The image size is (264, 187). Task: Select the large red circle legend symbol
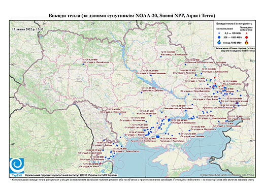point(247,37)
